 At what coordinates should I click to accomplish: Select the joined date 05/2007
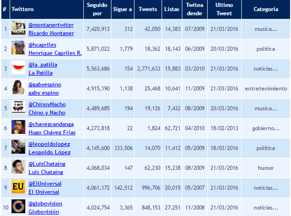[x=195, y=188]
